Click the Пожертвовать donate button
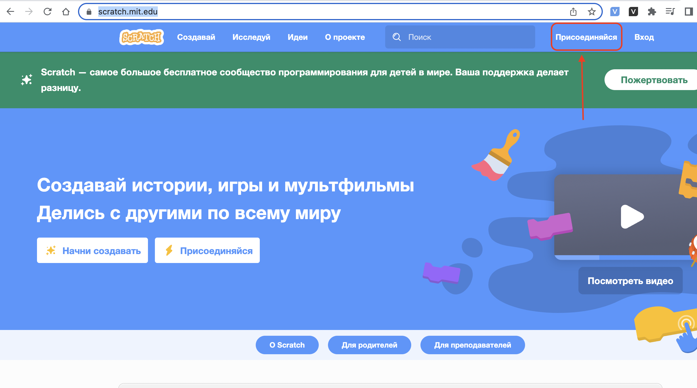The width and height of the screenshot is (697, 388). click(651, 80)
